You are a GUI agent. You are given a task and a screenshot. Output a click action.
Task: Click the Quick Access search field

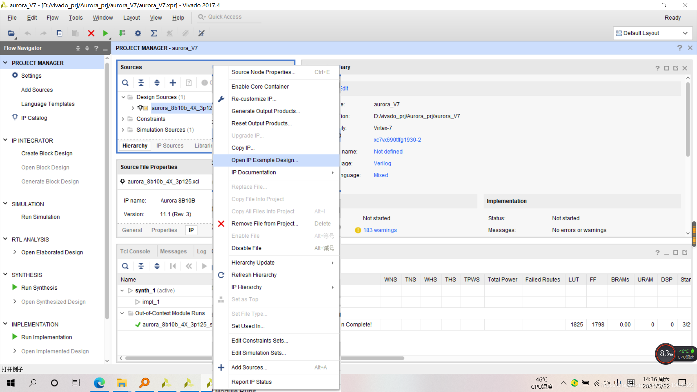pyautogui.click(x=229, y=17)
